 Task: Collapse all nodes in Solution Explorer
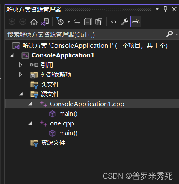(x=88, y=22)
